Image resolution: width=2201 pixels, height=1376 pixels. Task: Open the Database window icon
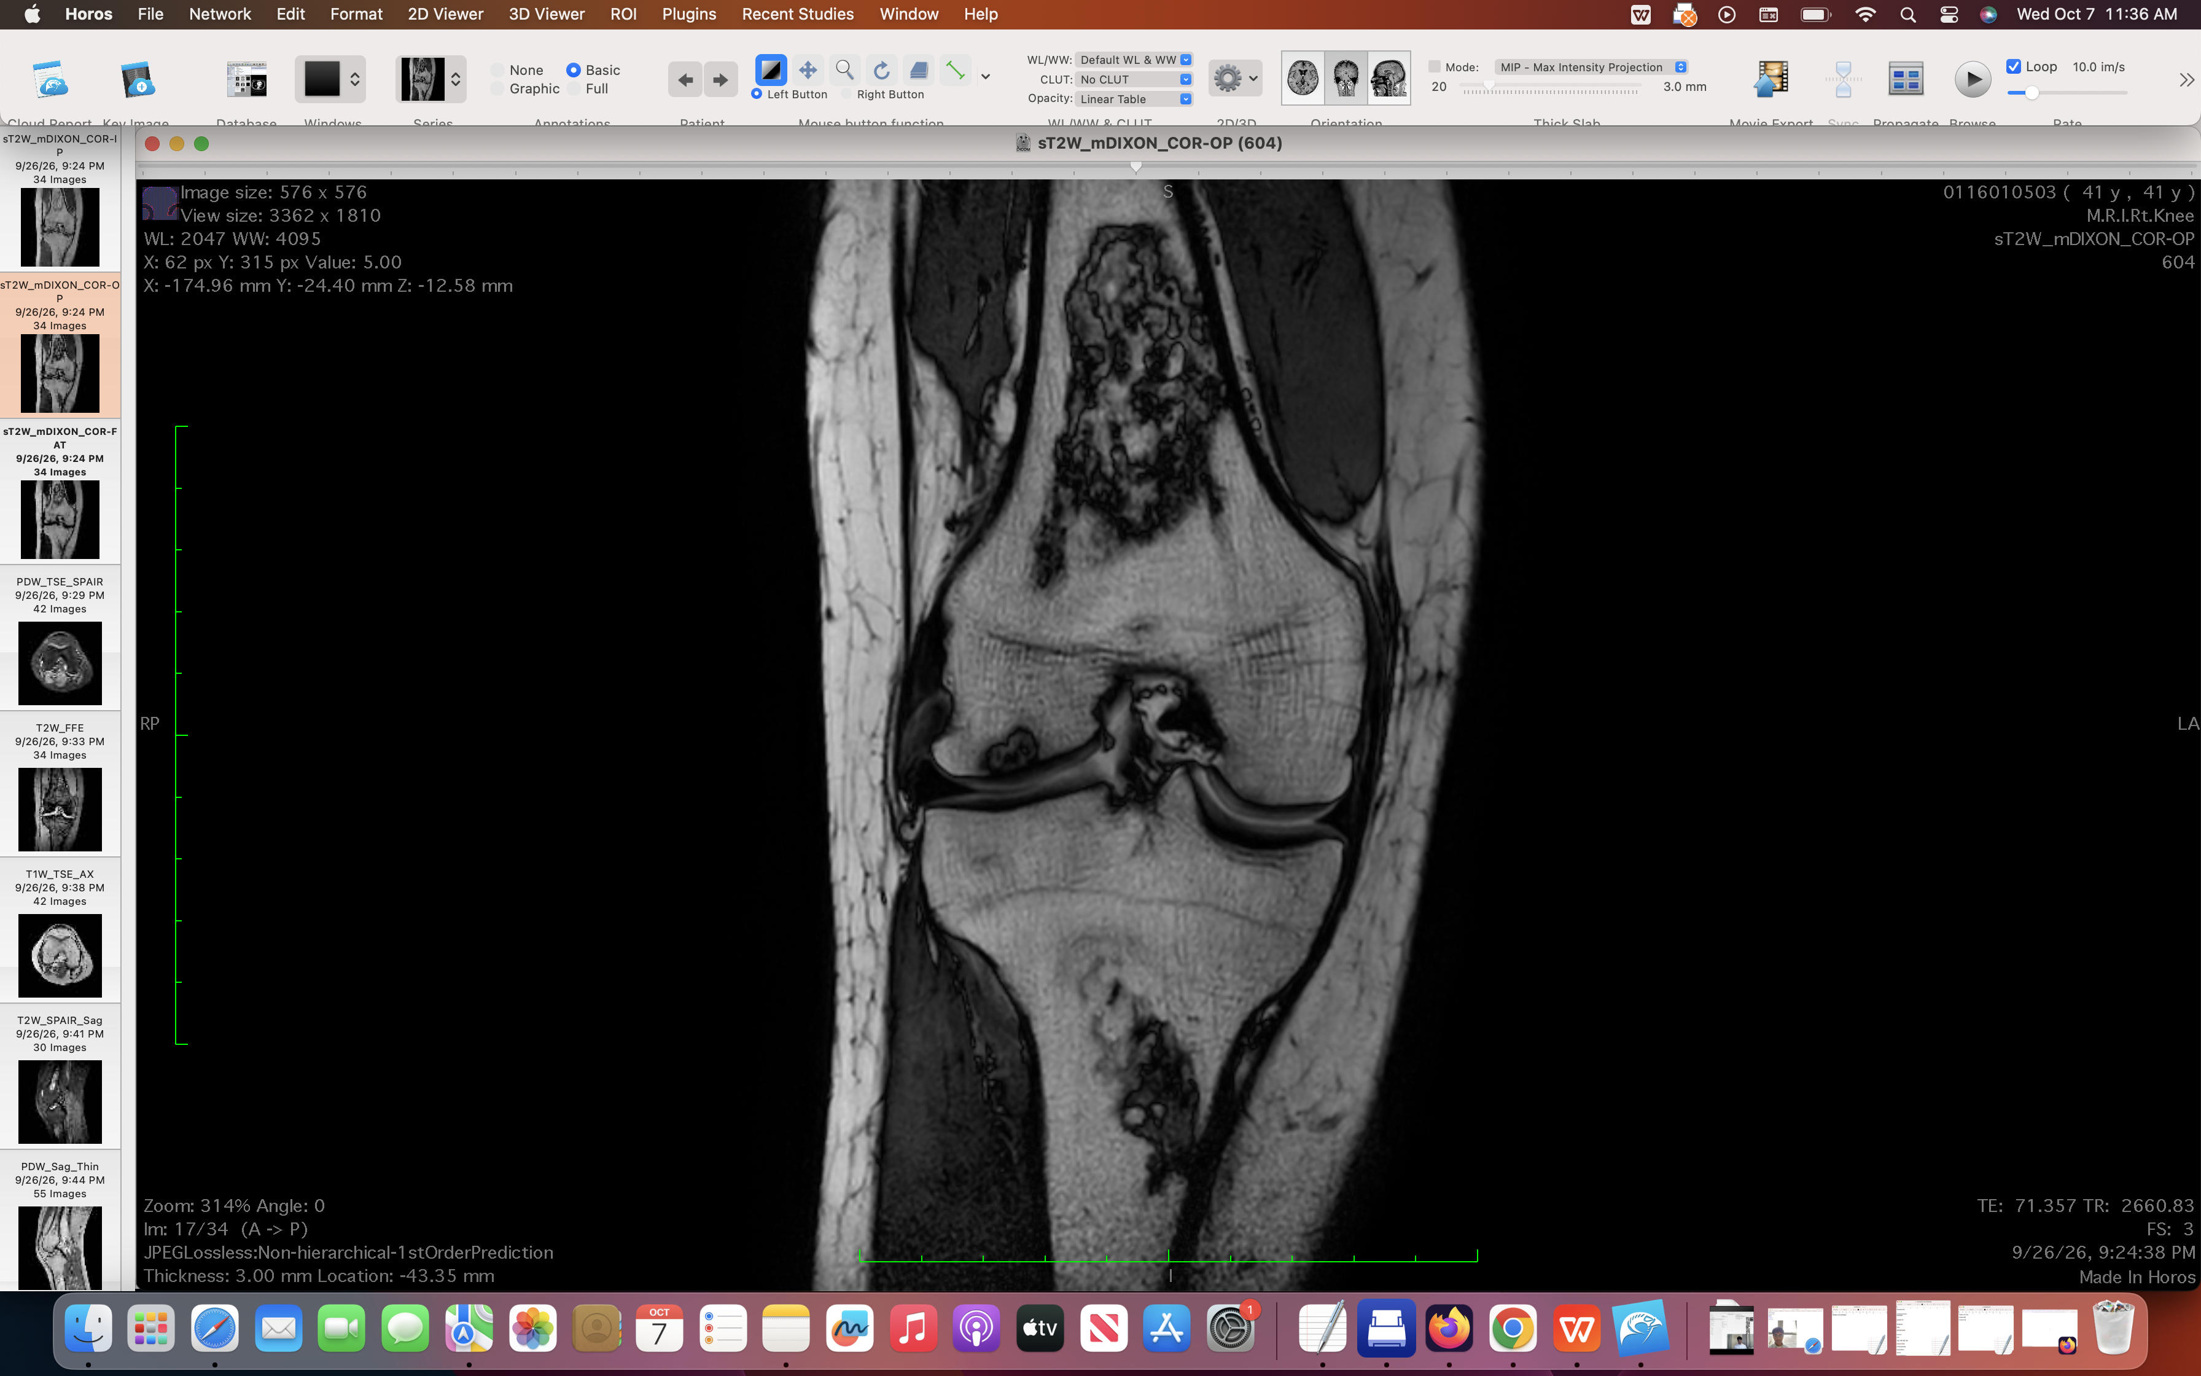pos(246,79)
